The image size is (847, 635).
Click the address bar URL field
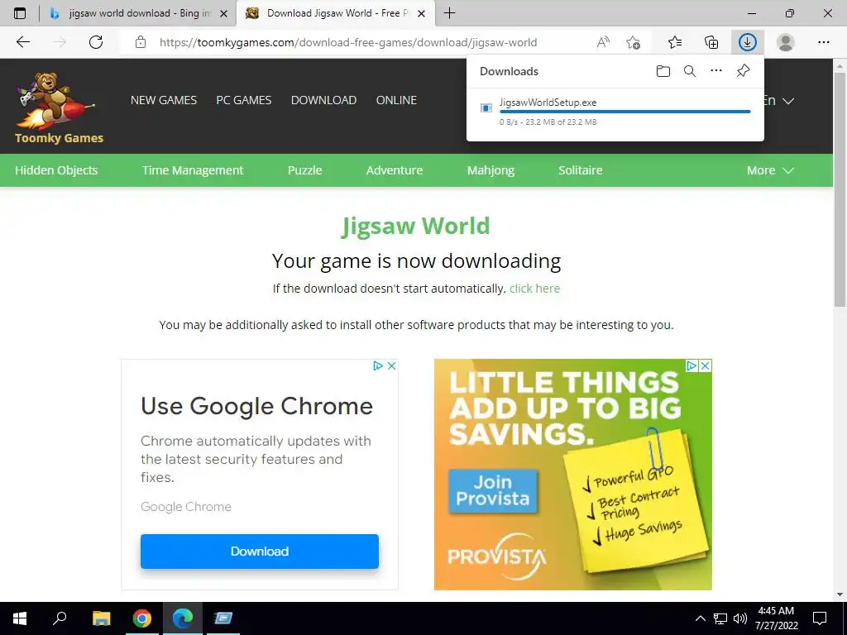click(348, 42)
